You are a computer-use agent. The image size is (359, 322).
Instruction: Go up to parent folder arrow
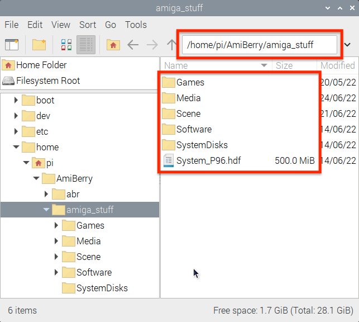(x=171, y=45)
